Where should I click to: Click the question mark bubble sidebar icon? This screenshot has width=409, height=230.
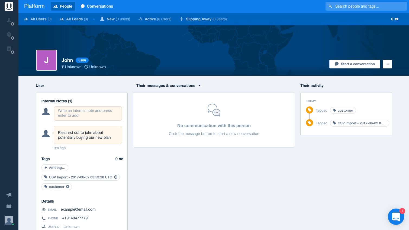(9, 35)
